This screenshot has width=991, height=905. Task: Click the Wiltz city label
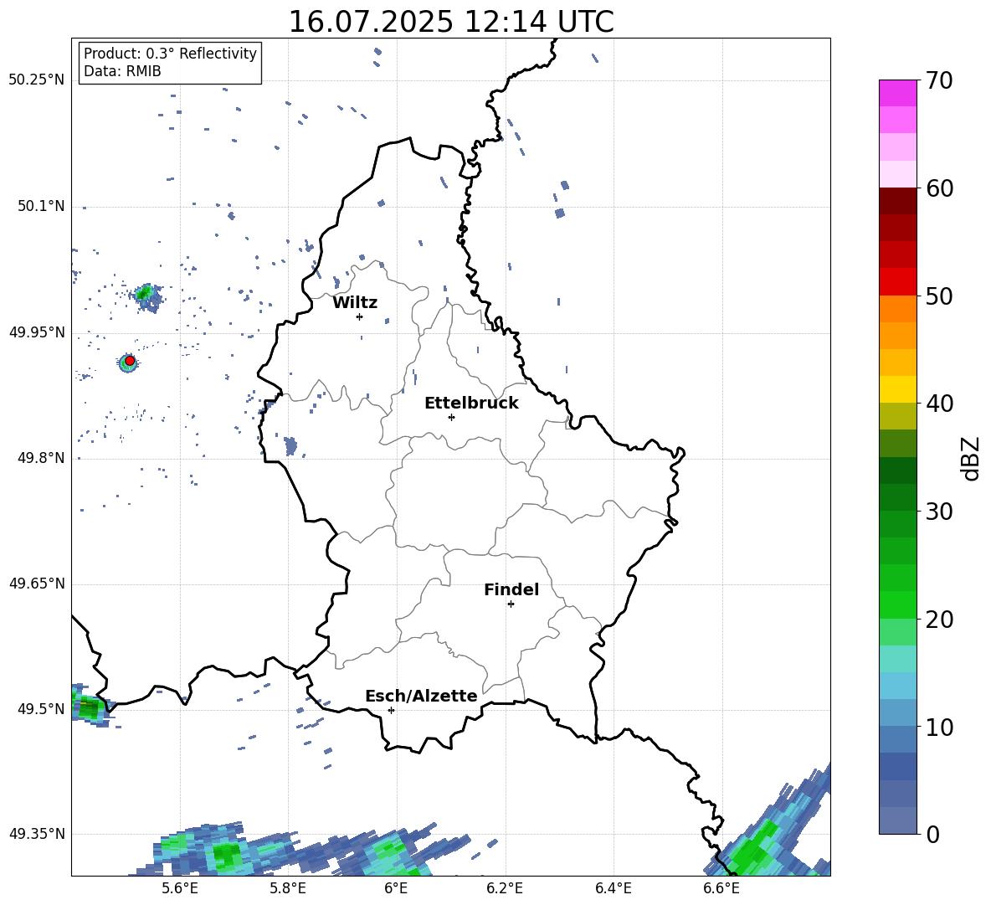[355, 303]
